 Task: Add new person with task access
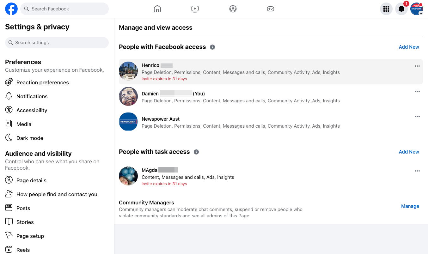click(409, 152)
